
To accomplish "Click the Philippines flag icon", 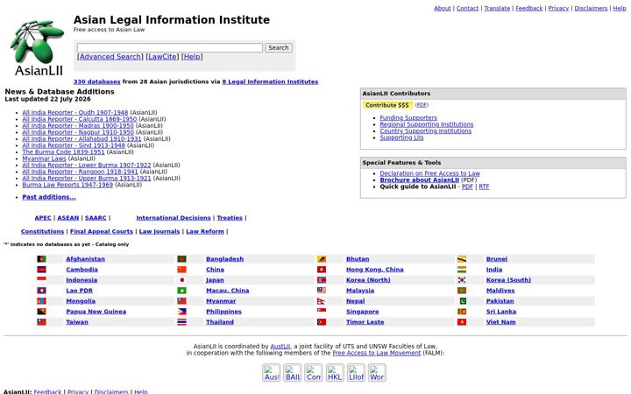I will coord(181,311).
